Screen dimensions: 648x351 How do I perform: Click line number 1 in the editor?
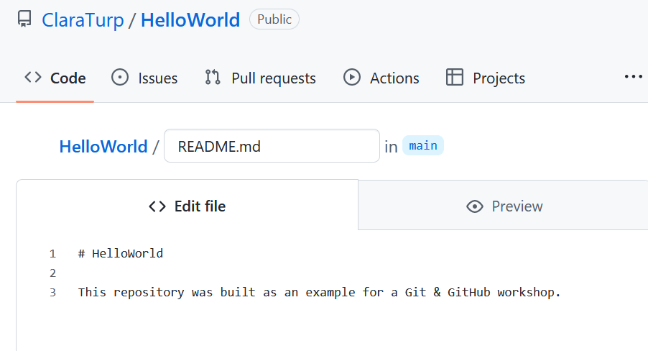tap(52, 254)
